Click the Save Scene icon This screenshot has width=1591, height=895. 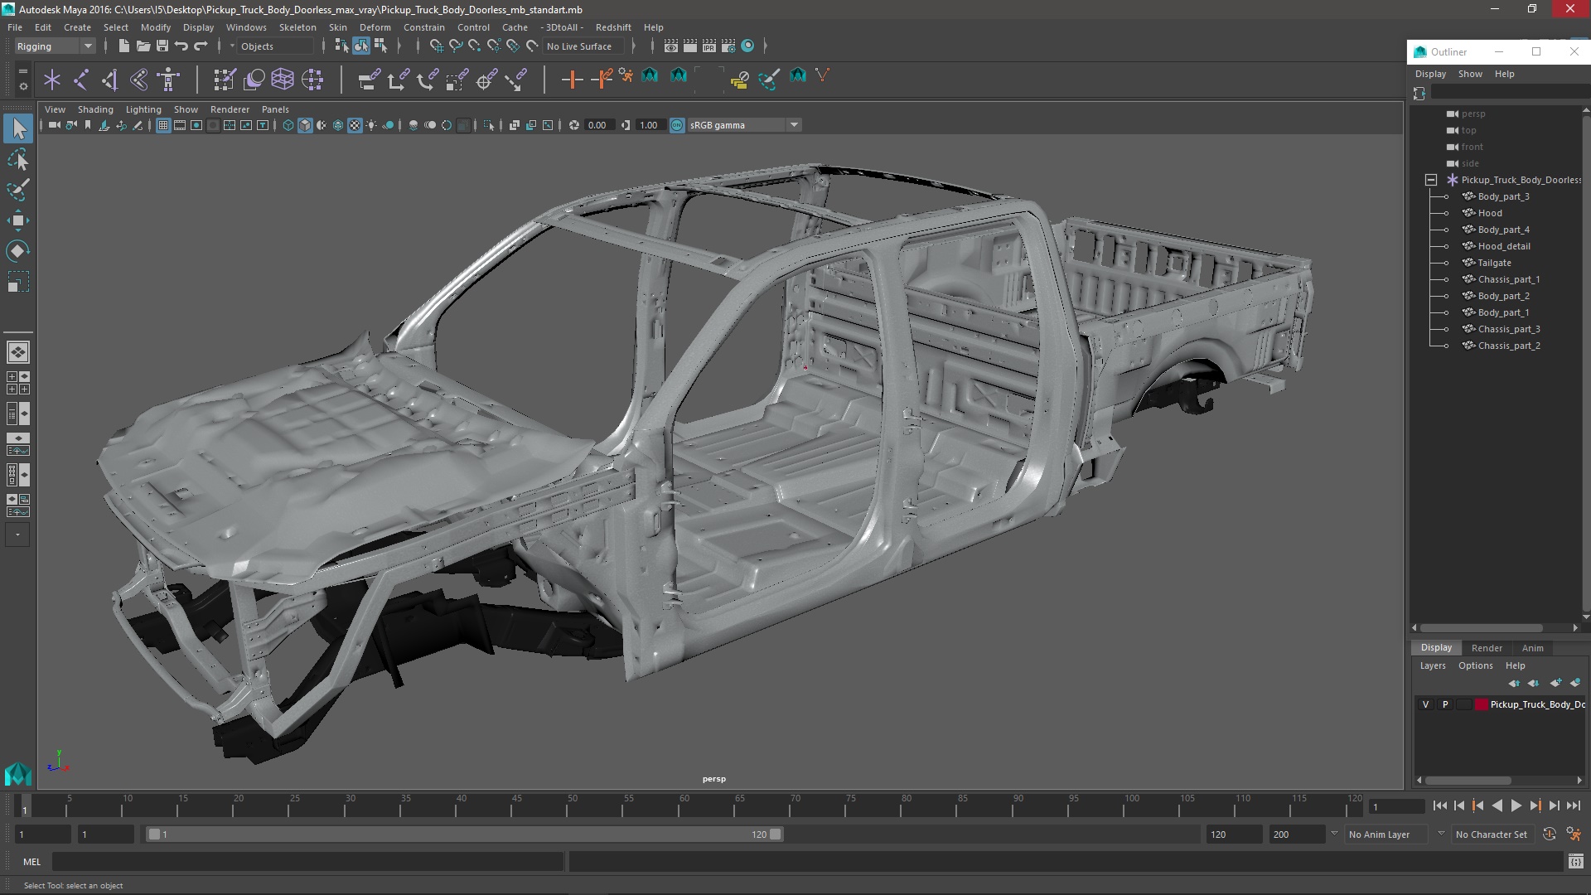tap(162, 46)
